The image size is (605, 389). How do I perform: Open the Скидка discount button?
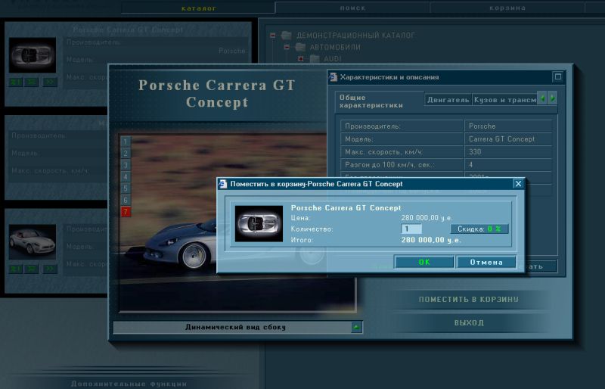[479, 229]
